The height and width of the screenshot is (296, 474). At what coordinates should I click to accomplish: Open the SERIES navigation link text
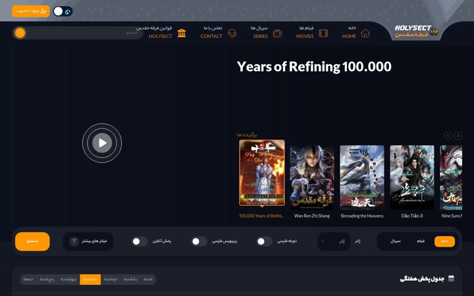tap(261, 36)
